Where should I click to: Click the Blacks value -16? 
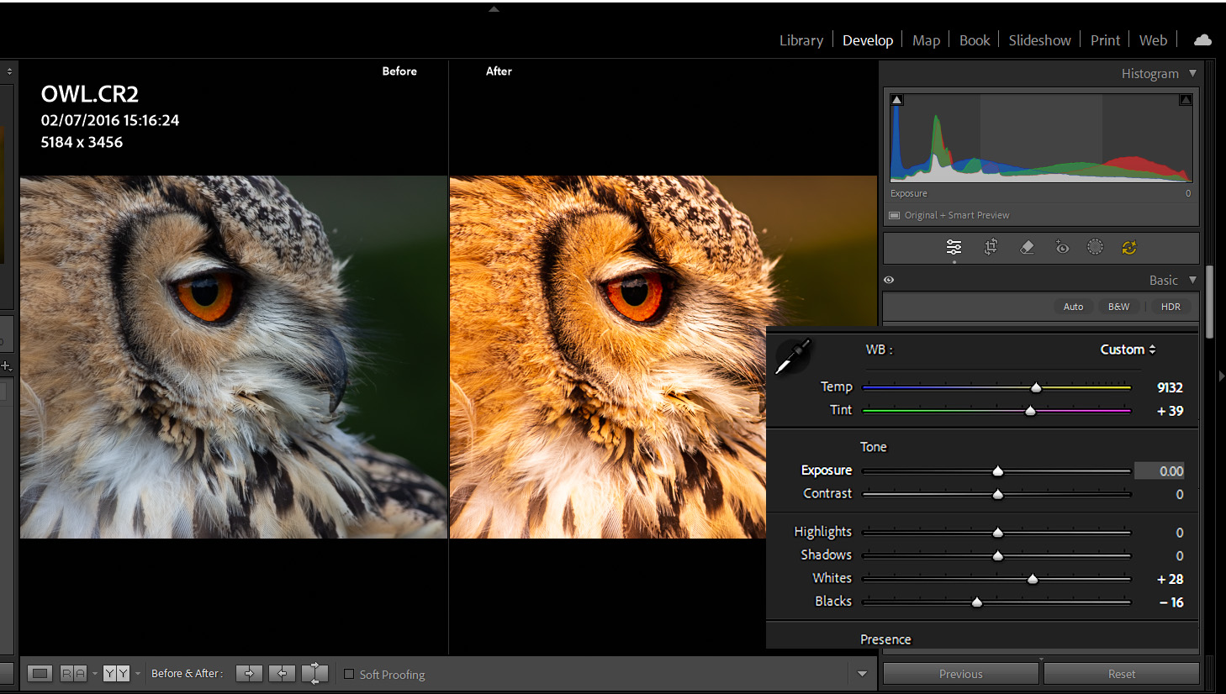coord(1171,602)
